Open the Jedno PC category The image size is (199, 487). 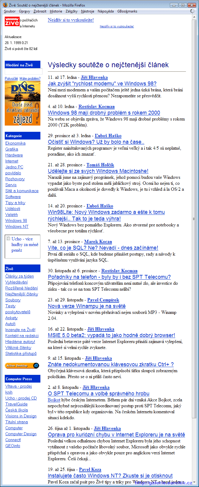(14, 167)
